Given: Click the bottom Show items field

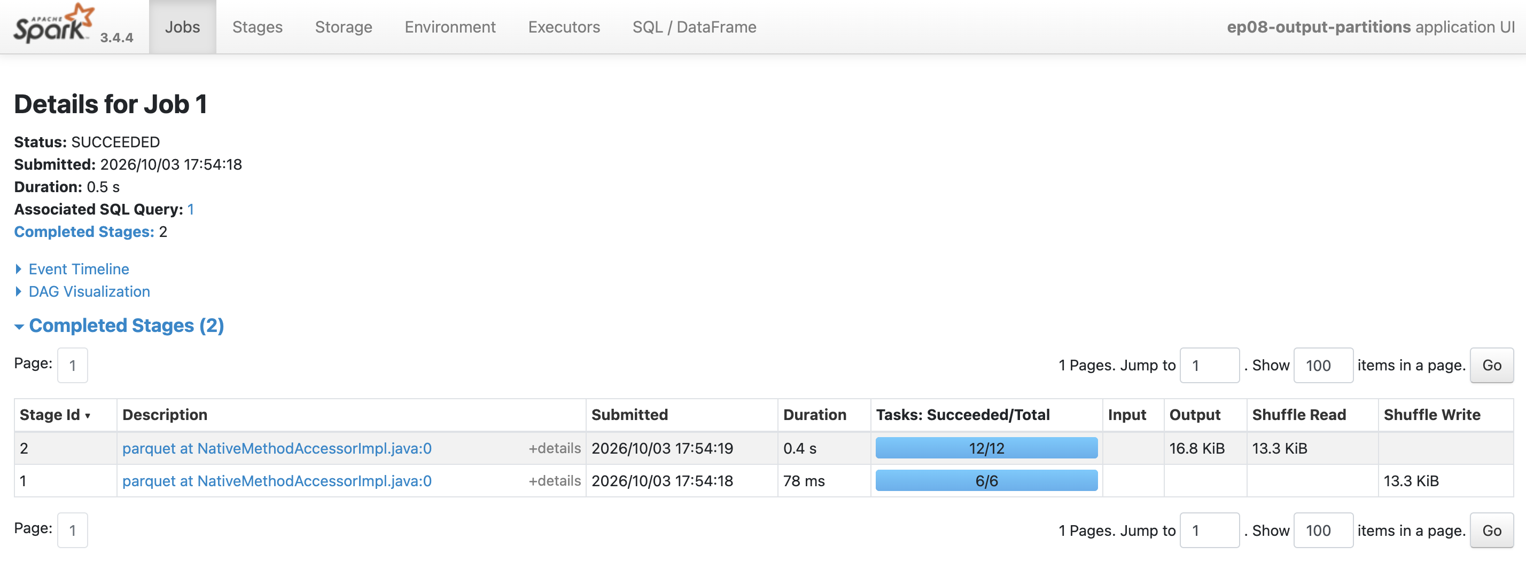Looking at the screenshot, I should pyautogui.click(x=1323, y=531).
